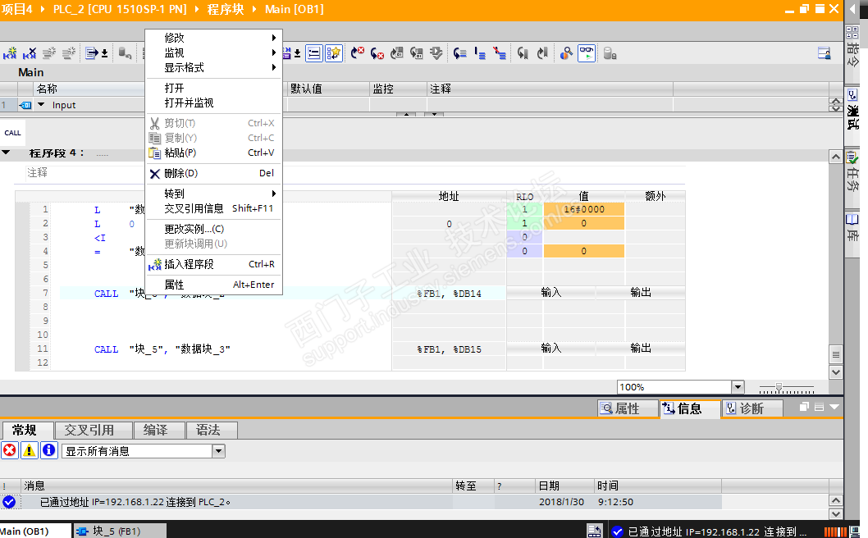Click the zoom slider handle
The image size is (868, 538).
pyautogui.click(x=779, y=387)
